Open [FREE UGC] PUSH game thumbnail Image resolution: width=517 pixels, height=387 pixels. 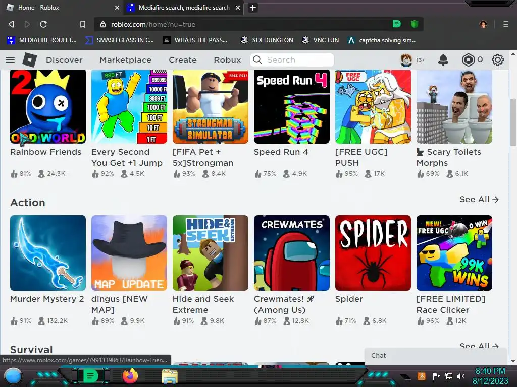click(373, 107)
